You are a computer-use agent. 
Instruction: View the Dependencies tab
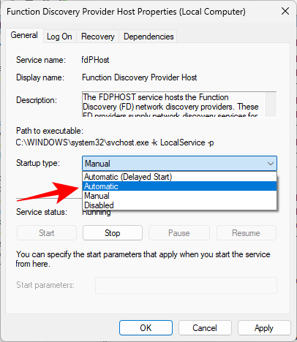pyautogui.click(x=148, y=37)
